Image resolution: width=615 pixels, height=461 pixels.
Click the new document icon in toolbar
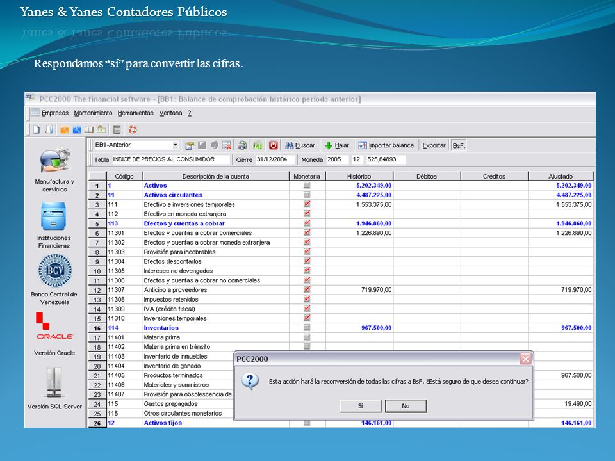pos(36,129)
